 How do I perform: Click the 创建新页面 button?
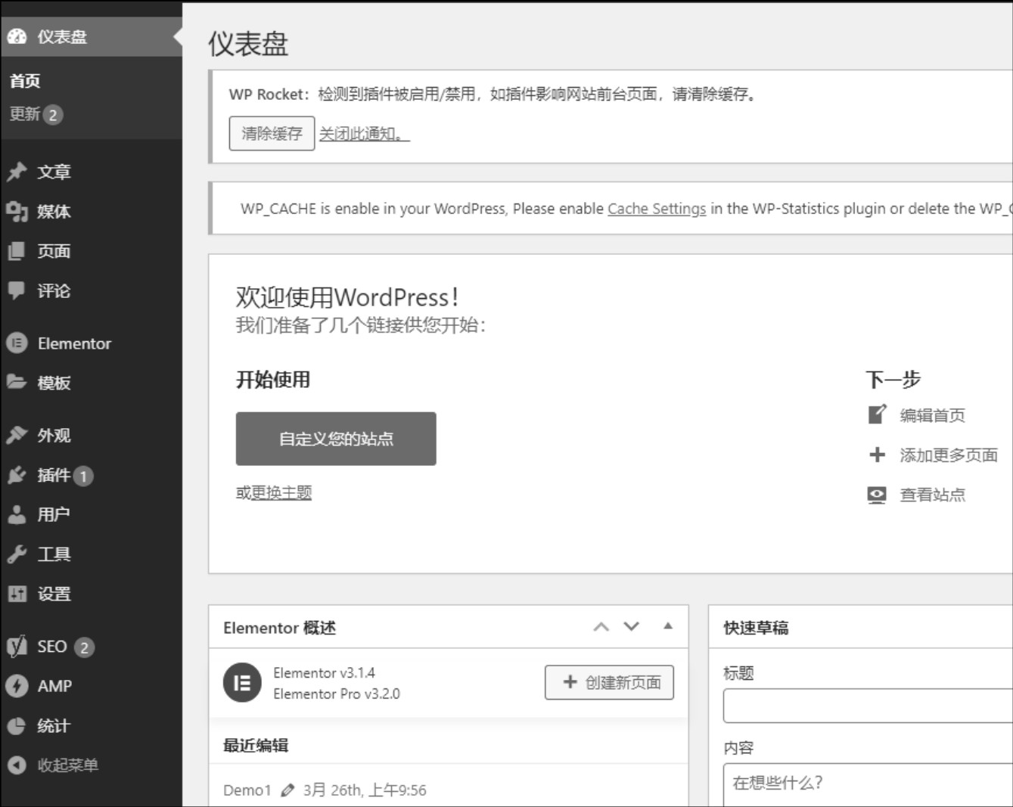609,682
